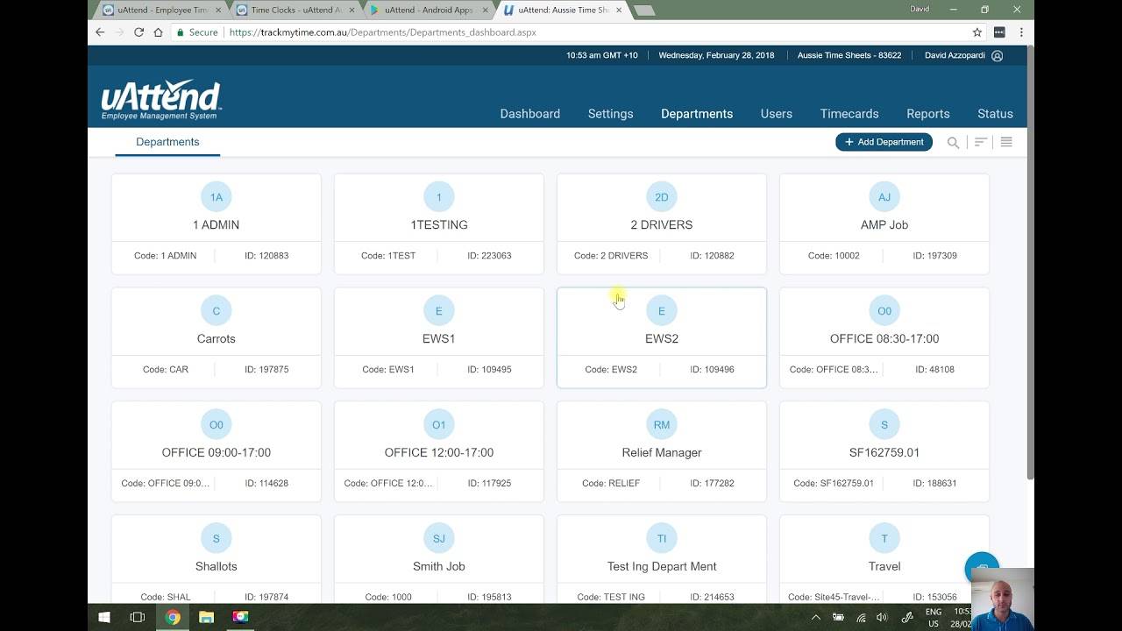Switch to list view with the lines icon

(1006, 142)
